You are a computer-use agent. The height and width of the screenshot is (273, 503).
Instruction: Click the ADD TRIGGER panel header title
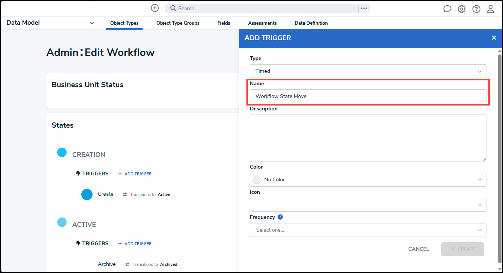[x=268, y=38]
